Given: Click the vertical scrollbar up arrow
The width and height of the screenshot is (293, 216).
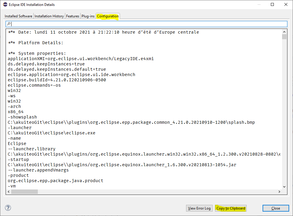Looking at the screenshot, I should tap(284, 32).
